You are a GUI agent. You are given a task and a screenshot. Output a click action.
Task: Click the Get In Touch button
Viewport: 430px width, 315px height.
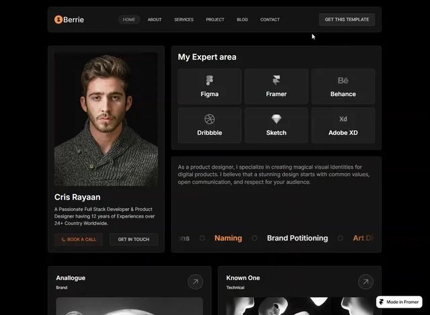tap(134, 239)
